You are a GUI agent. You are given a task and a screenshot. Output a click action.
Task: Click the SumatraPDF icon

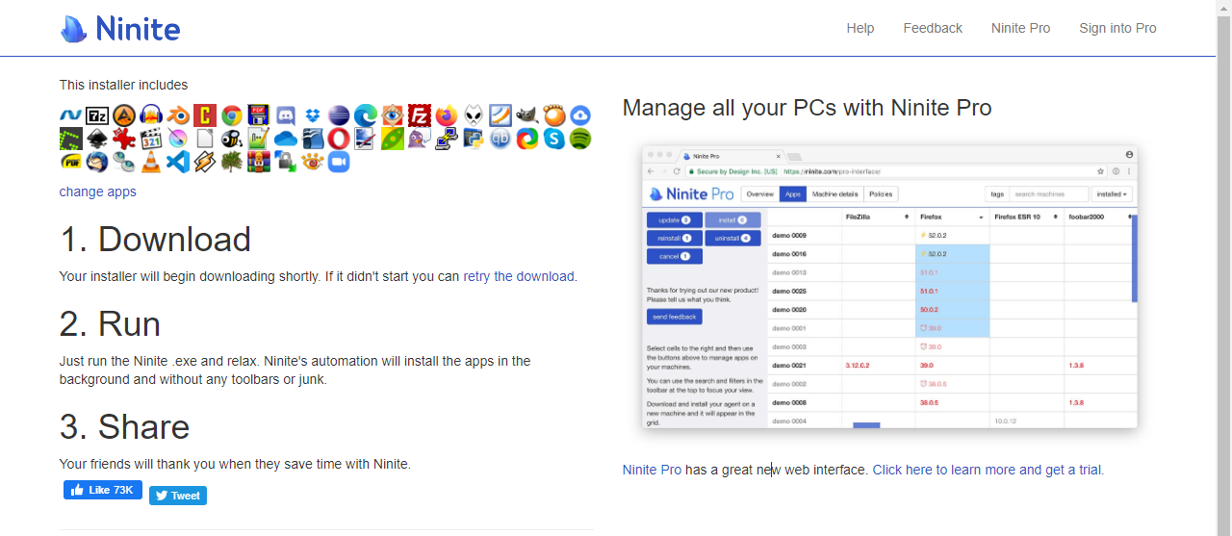(x=71, y=162)
